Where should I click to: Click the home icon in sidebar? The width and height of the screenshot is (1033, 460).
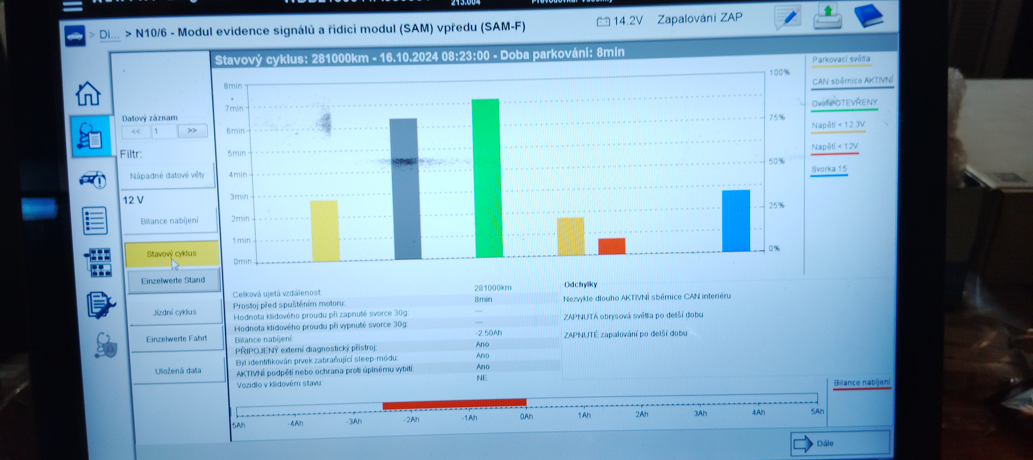point(88,94)
